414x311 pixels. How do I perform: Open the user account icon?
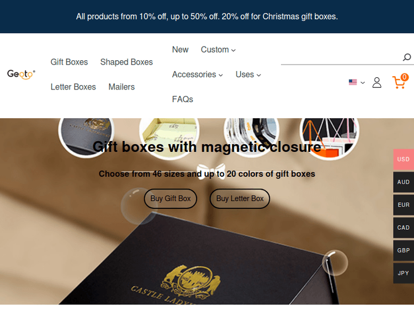[x=377, y=83]
